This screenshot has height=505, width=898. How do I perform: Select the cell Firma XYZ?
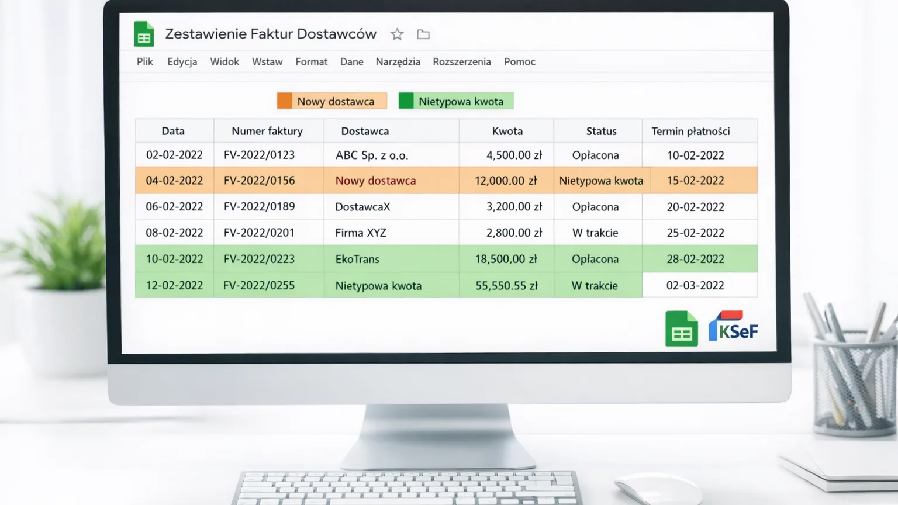(x=391, y=233)
